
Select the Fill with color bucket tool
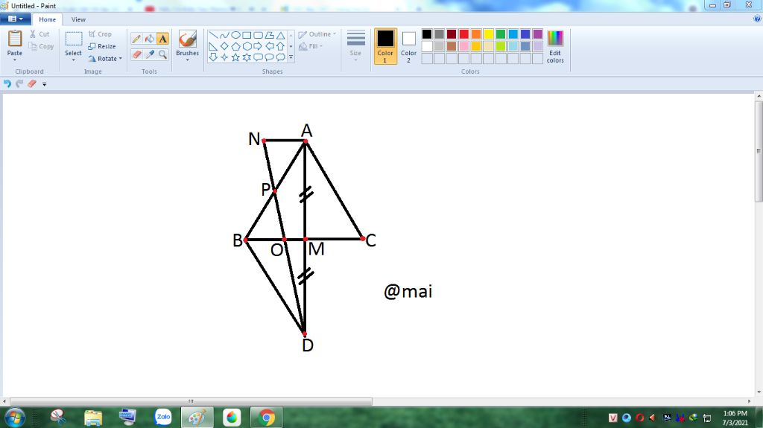pos(150,39)
